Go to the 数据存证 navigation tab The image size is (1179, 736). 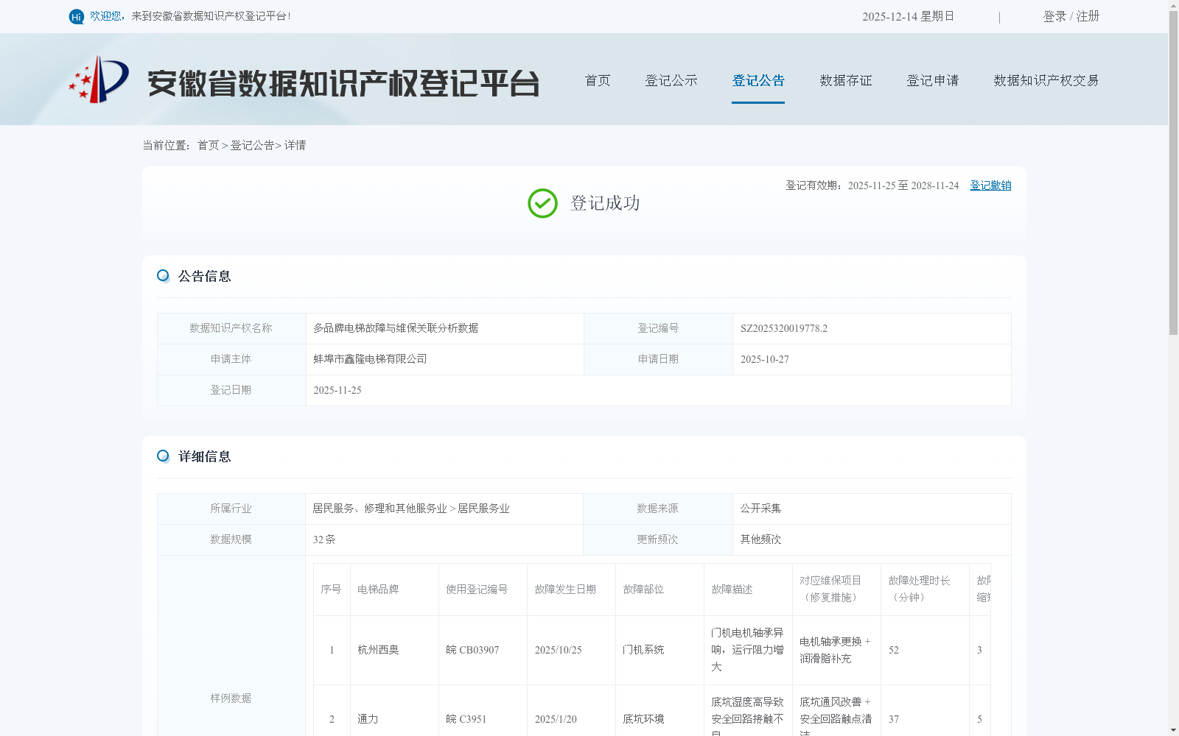[846, 80]
